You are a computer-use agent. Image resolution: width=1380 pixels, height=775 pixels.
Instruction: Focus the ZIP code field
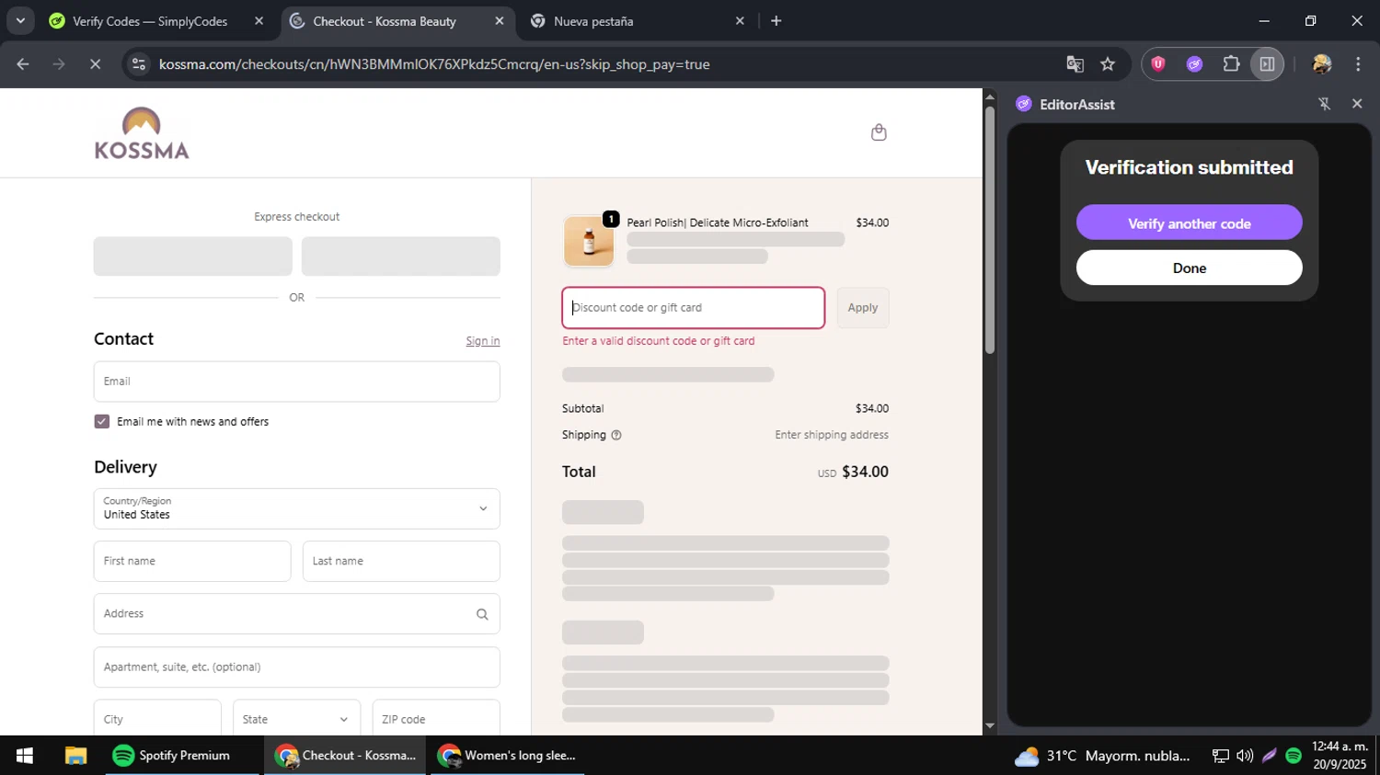point(436,719)
